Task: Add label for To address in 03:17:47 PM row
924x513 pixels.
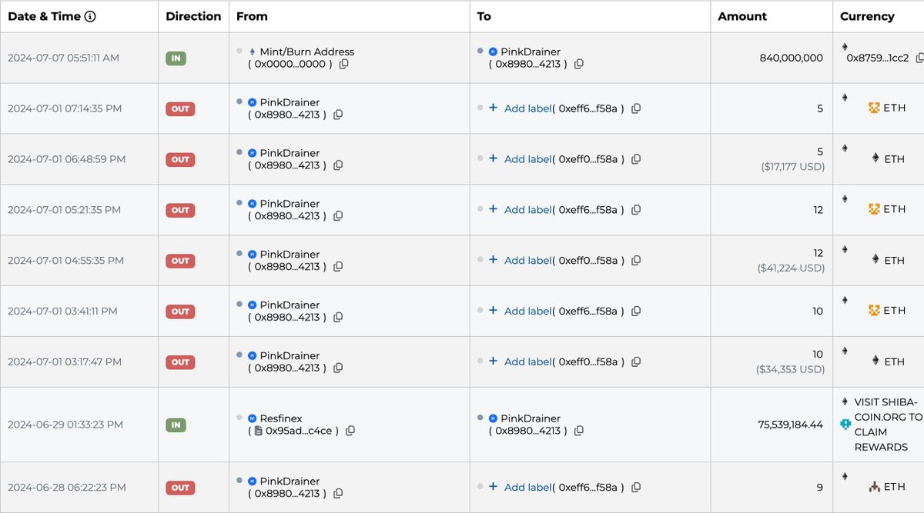Action: point(527,362)
